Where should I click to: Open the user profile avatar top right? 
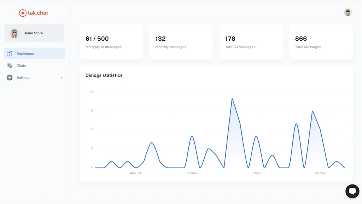point(348,12)
